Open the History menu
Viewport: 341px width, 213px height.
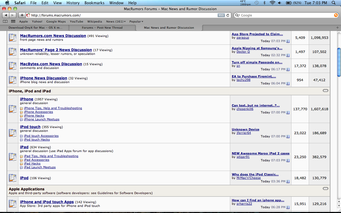[x=73, y=3]
